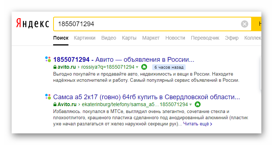Select the Переводчик tab

click(205, 38)
